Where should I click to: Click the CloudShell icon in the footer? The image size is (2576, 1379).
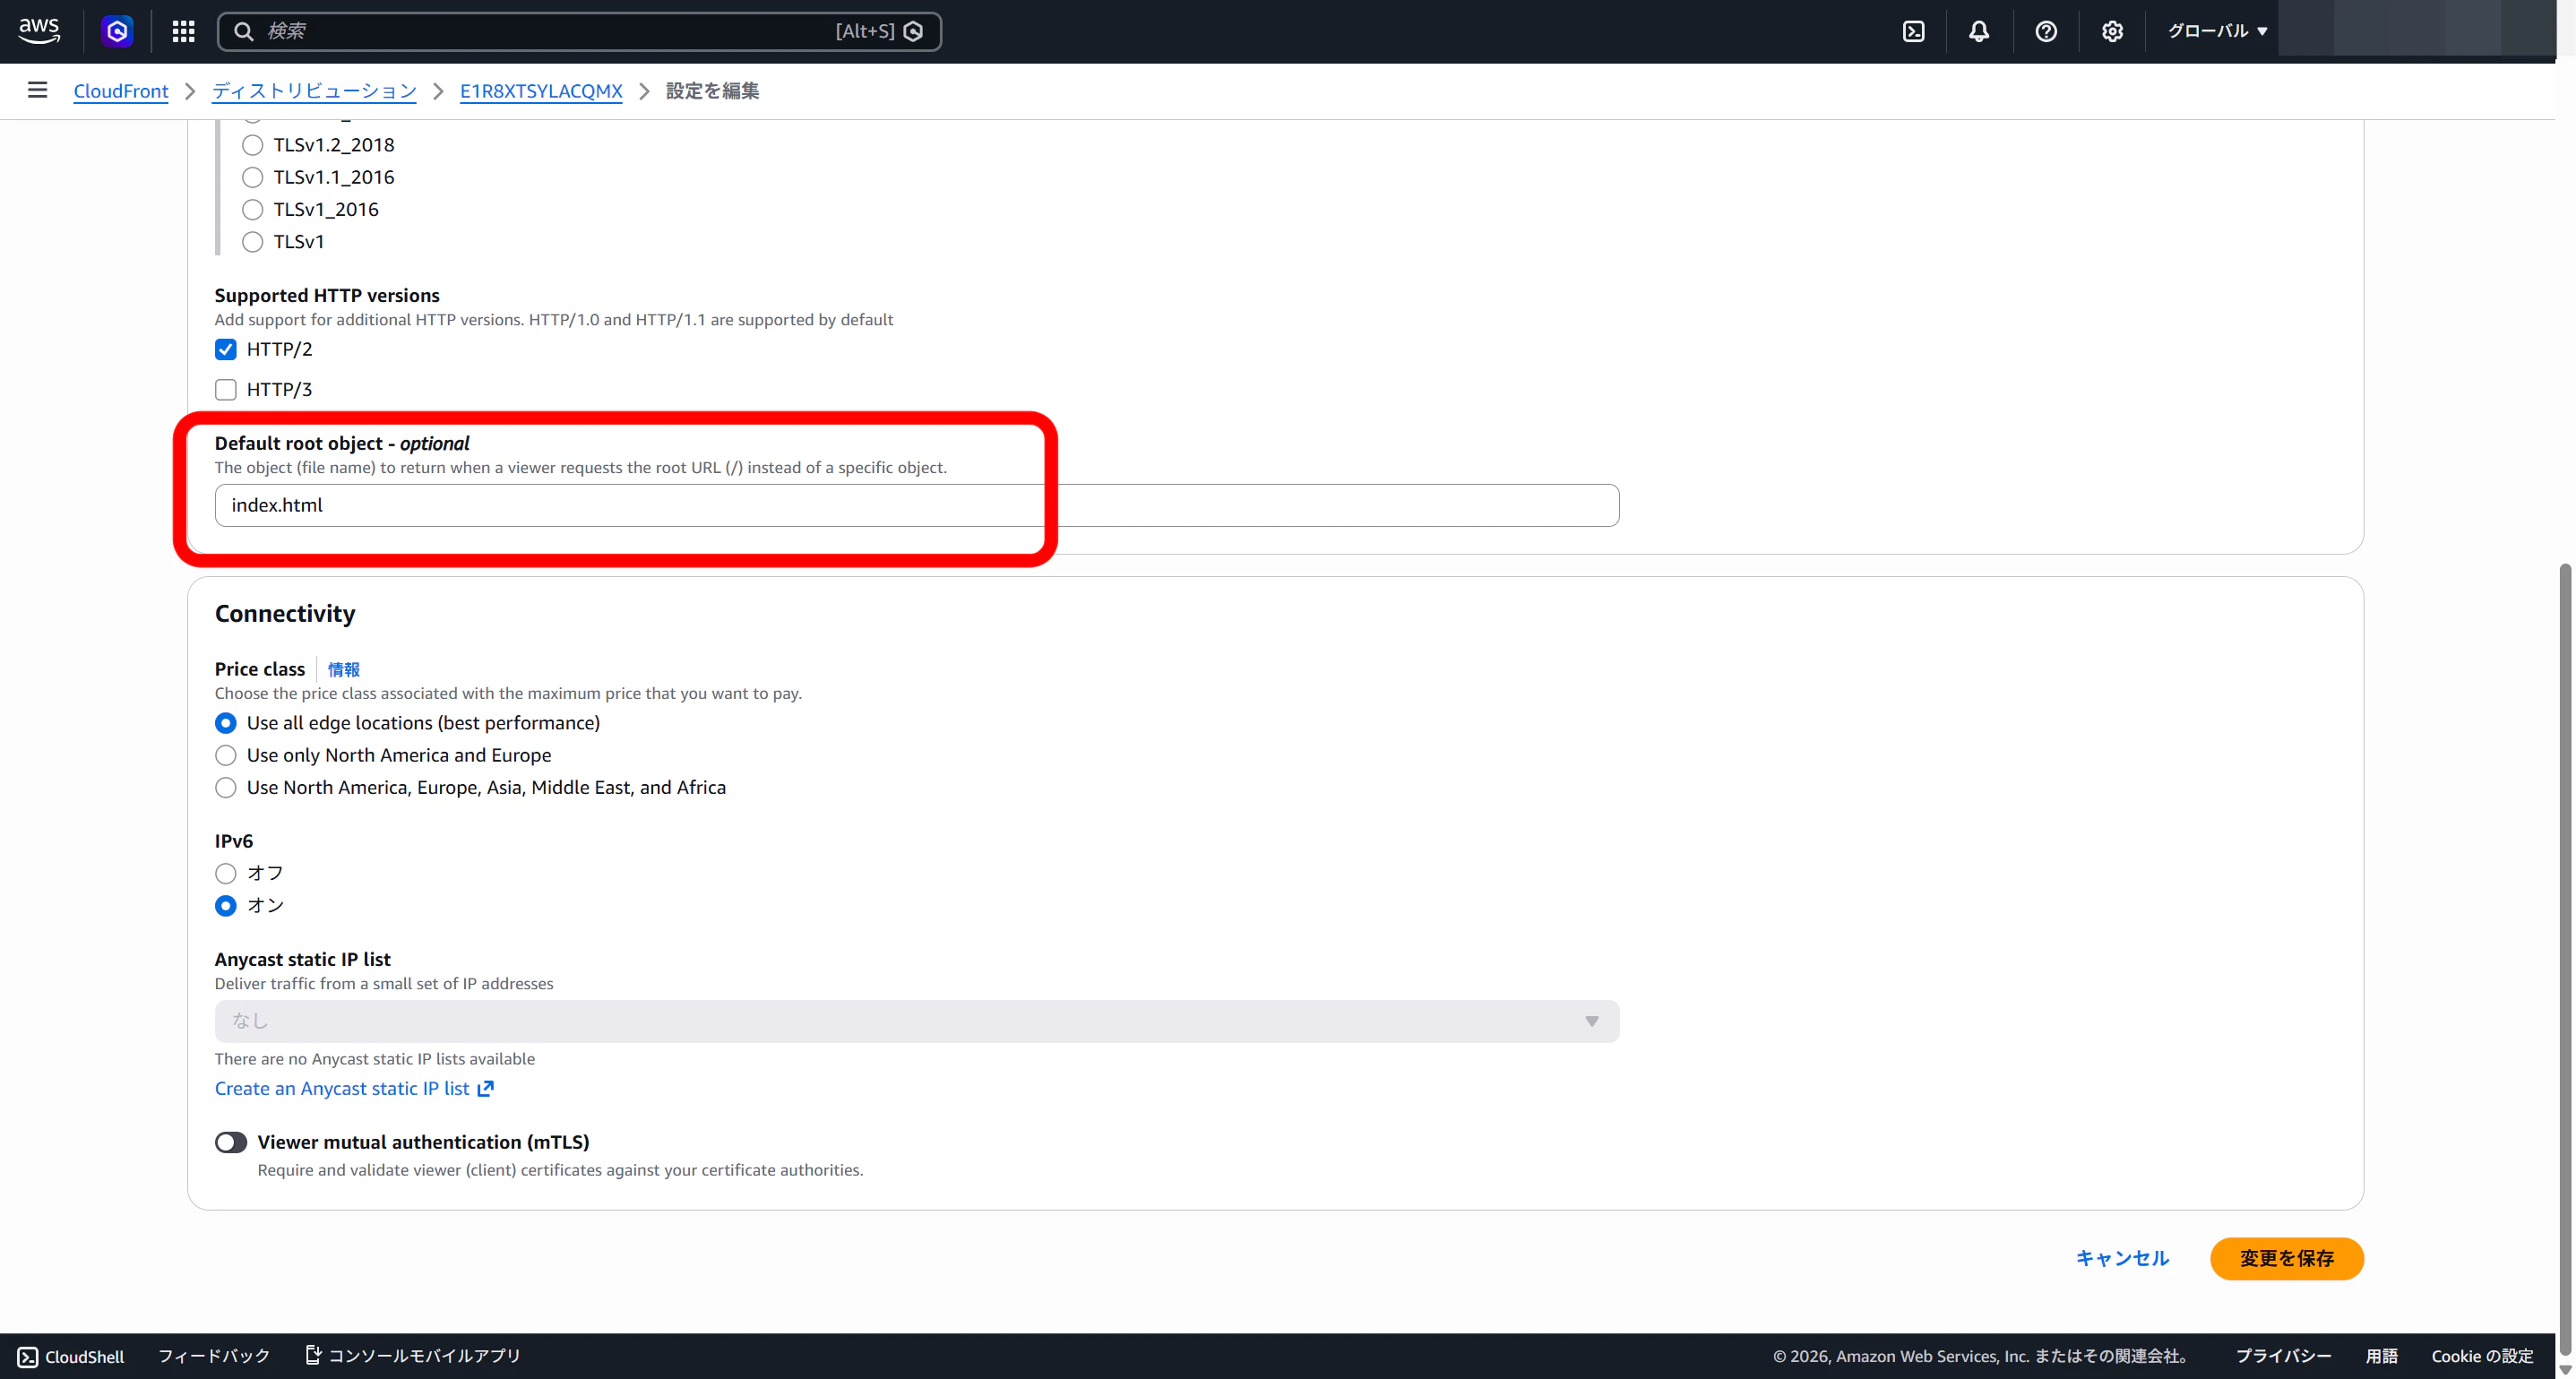pos(28,1356)
